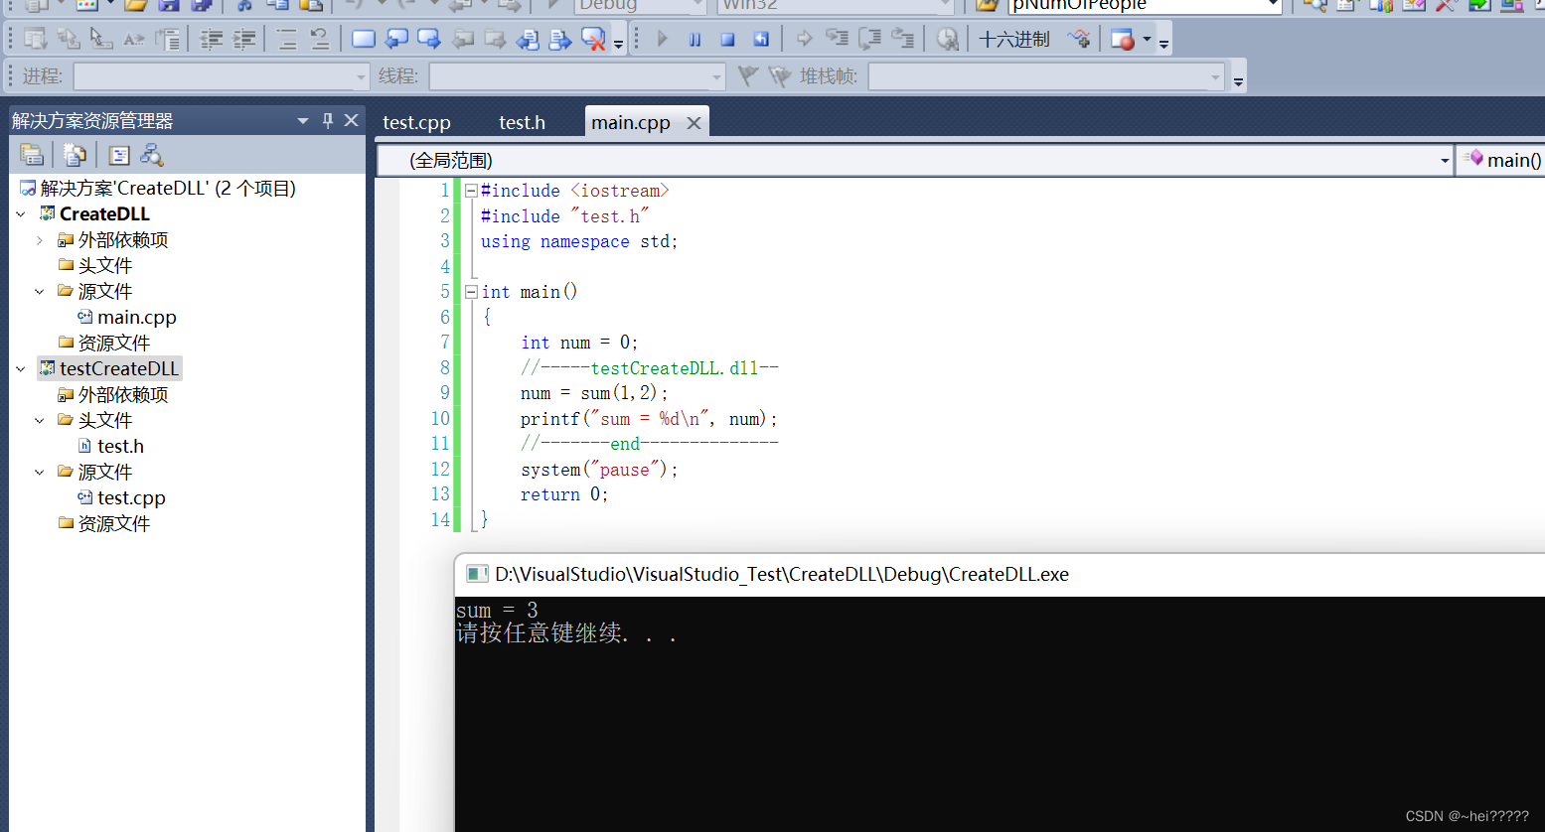Click the Step Into icon
The image size is (1545, 832).
point(838,38)
